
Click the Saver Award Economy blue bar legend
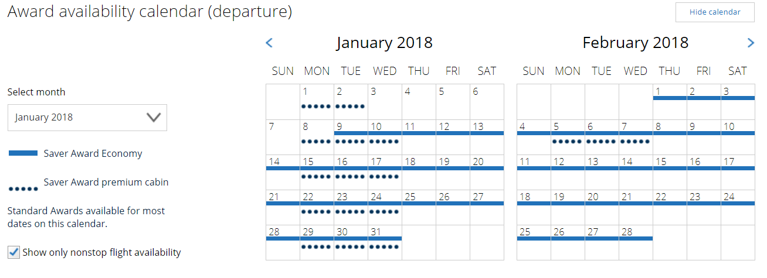point(23,153)
